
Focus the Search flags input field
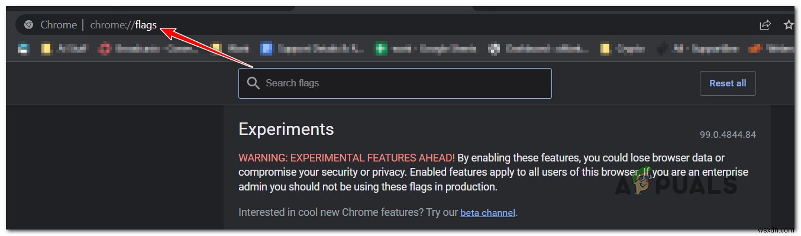pos(395,83)
